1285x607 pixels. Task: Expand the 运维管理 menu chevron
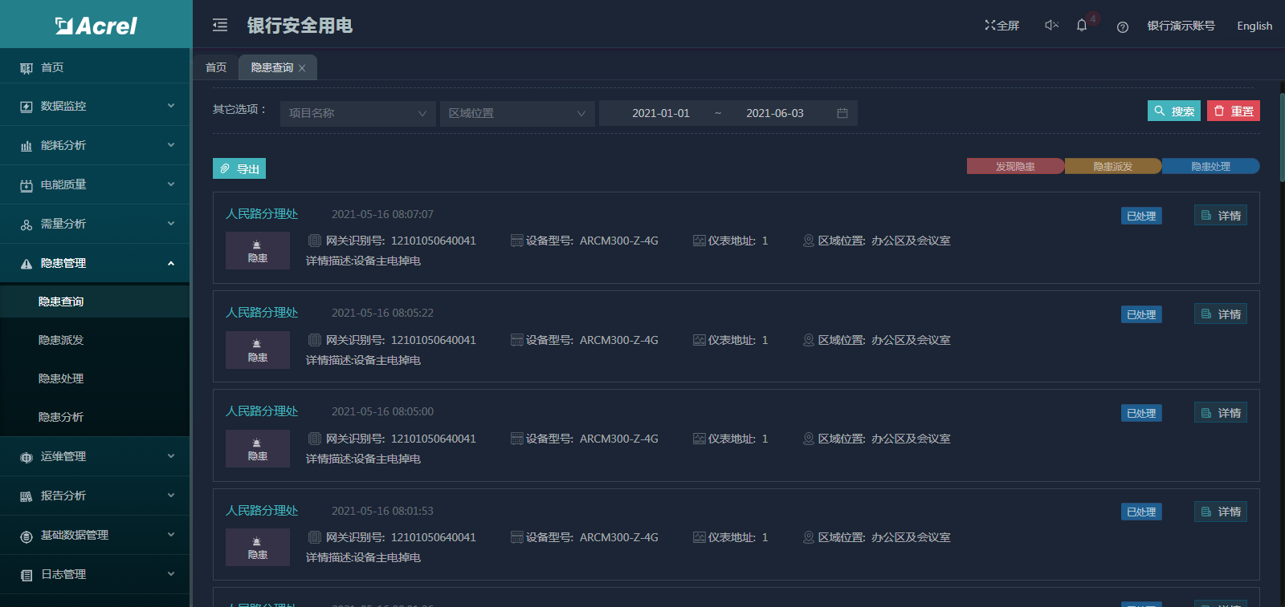click(171, 456)
